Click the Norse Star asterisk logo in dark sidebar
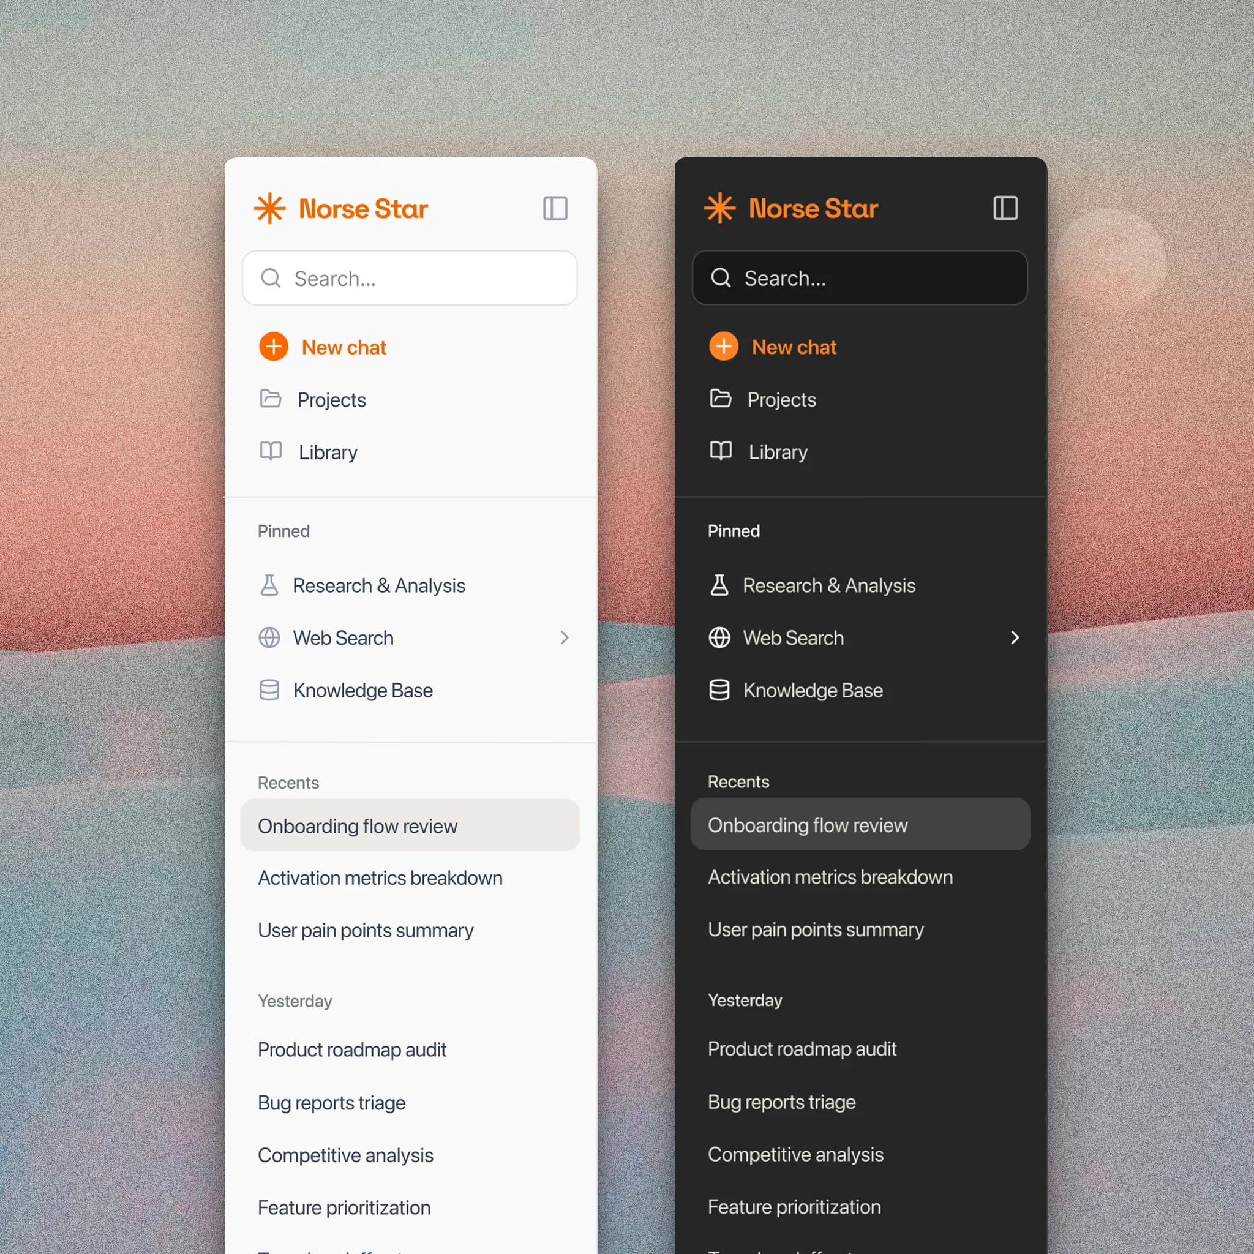 [x=719, y=208]
